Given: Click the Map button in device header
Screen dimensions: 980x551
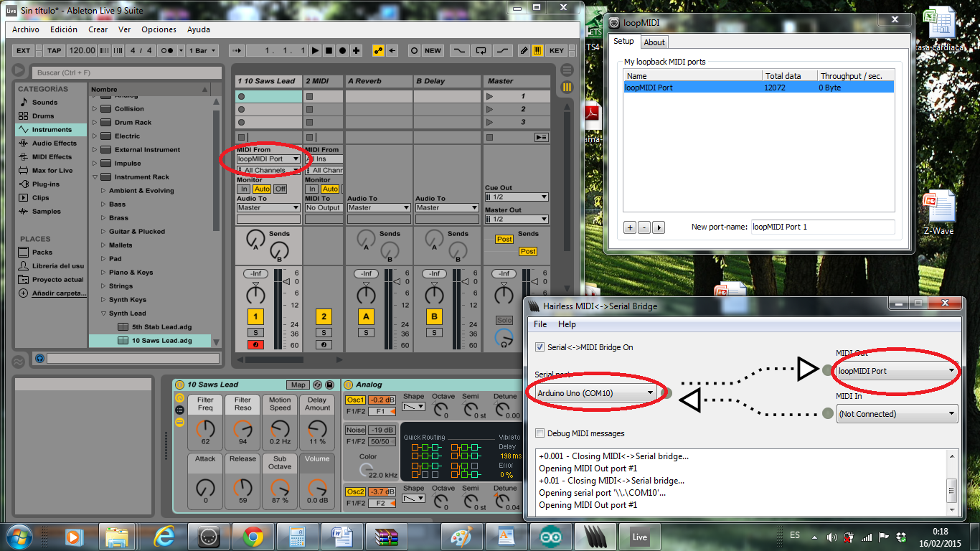Looking at the screenshot, I should coord(298,385).
